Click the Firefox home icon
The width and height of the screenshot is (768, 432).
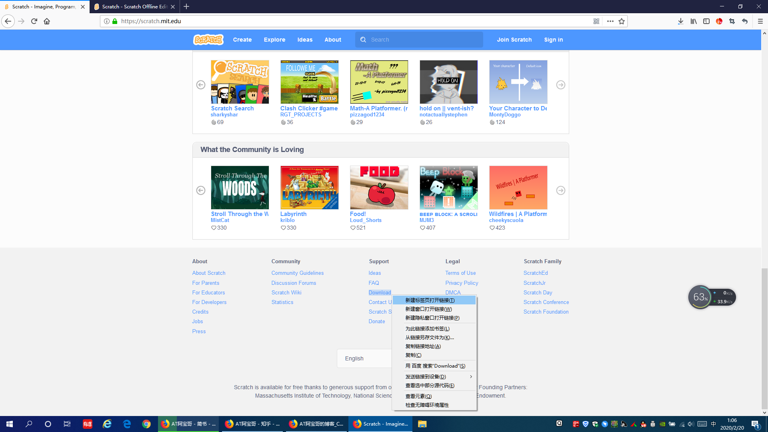coord(47,21)
